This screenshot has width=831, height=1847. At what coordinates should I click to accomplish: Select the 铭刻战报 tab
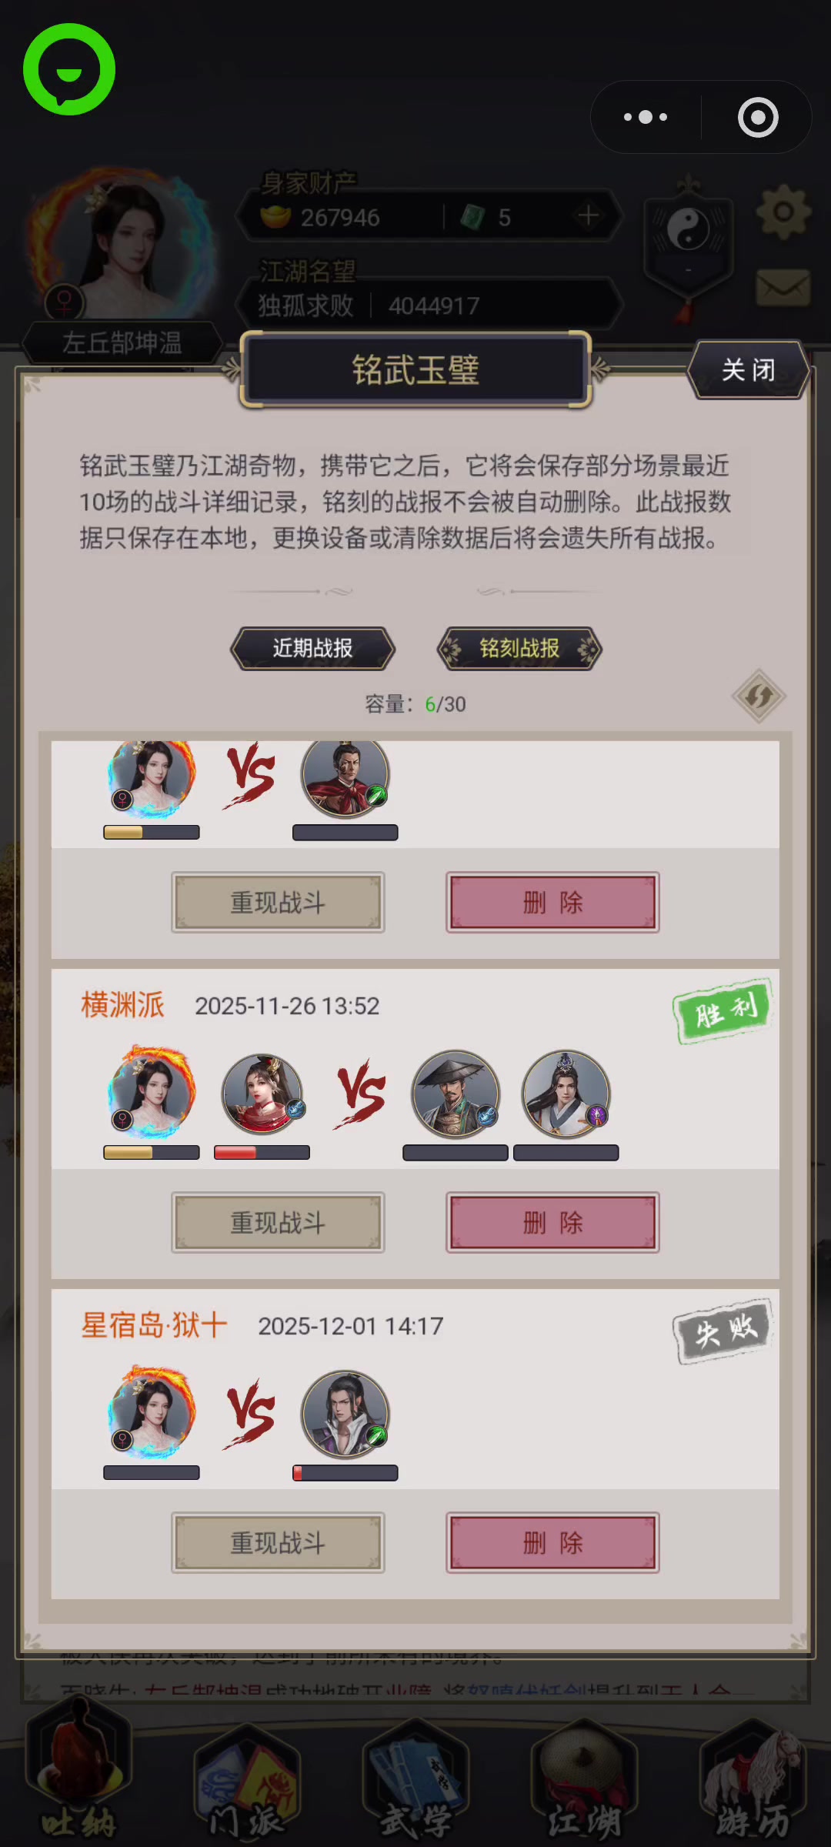pos(519,648)
